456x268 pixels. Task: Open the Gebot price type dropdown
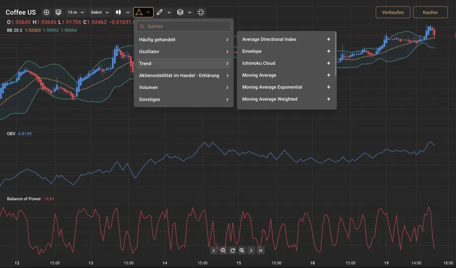point(99,12)
